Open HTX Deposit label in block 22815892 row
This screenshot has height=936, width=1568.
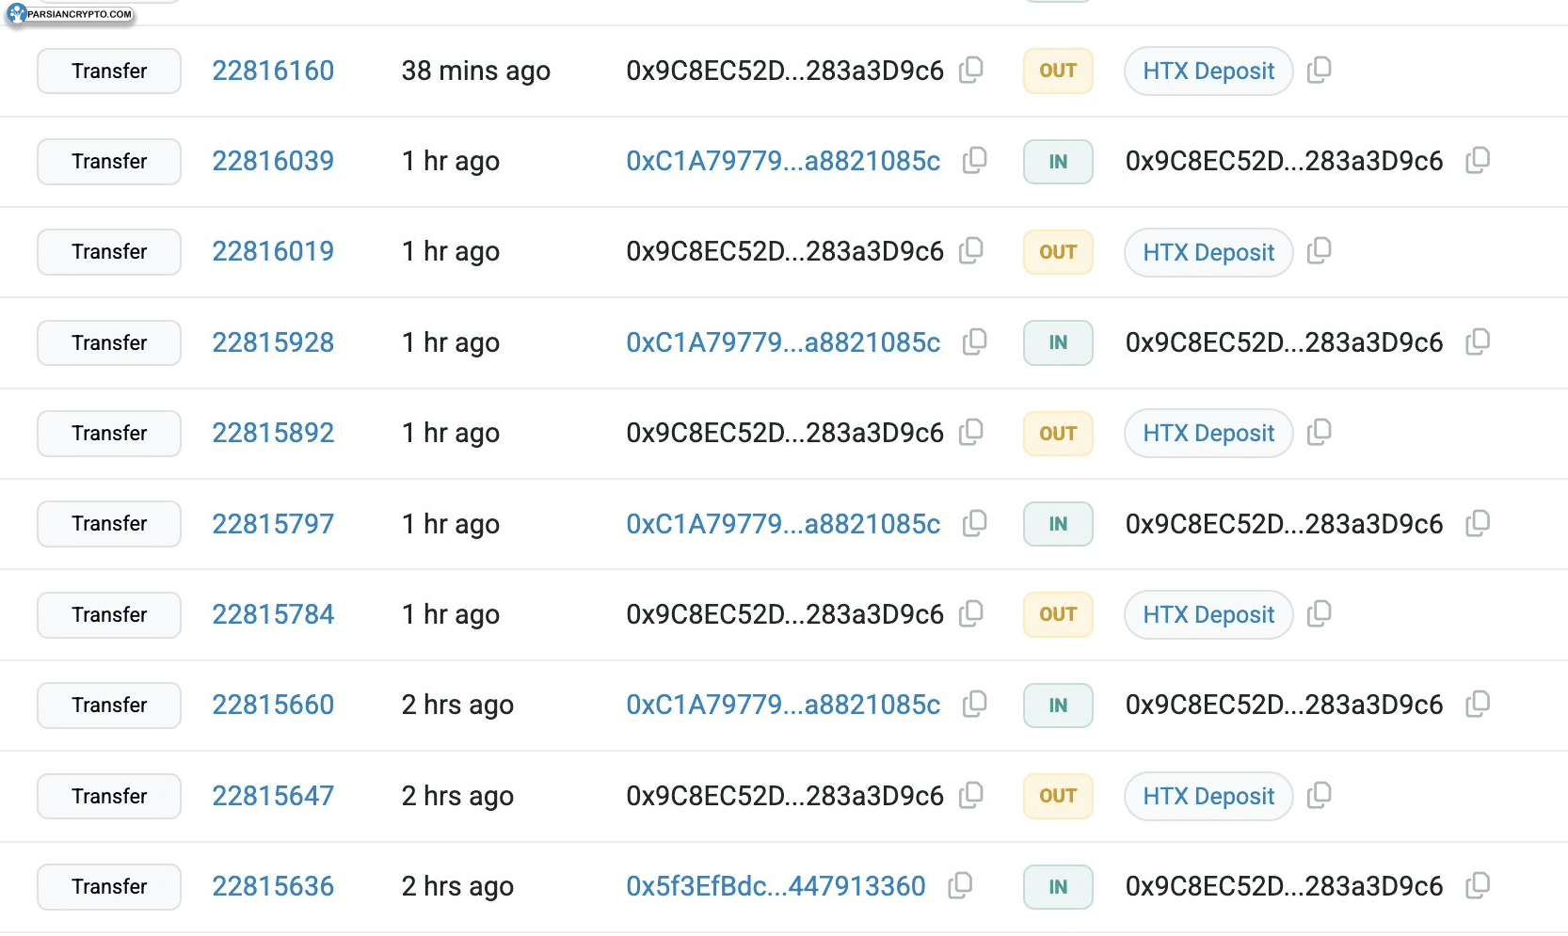1208,433
